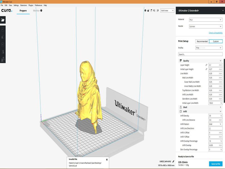Click the front view camera icon

tap(148, 10)
